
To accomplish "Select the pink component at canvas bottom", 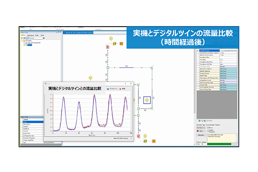I will pyautogui.click(x=138, y=136).
